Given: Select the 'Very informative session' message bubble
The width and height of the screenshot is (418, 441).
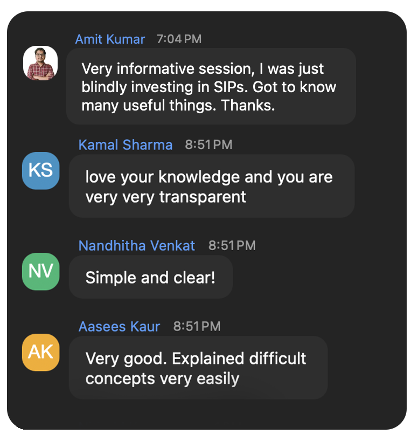Looking at the screenshot, I should pos(211,86).
